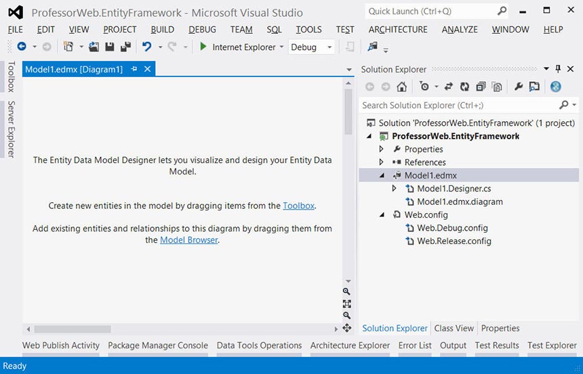The height and width of the screenshot is (374, 583).
Task: Click the Home icon in Solution Explorer
Action: (401, 87)
